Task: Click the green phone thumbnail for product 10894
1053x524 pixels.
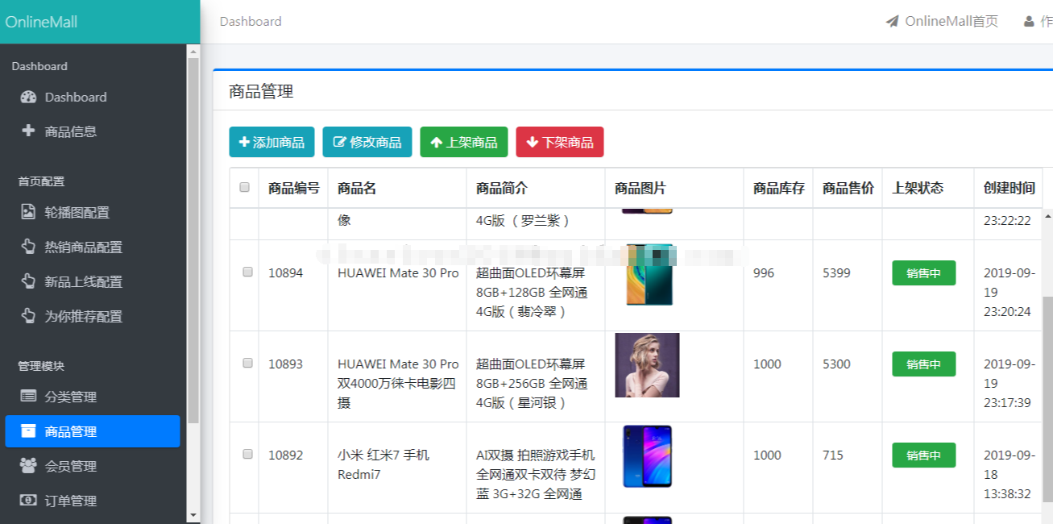Action: click(x=649, y=274)
